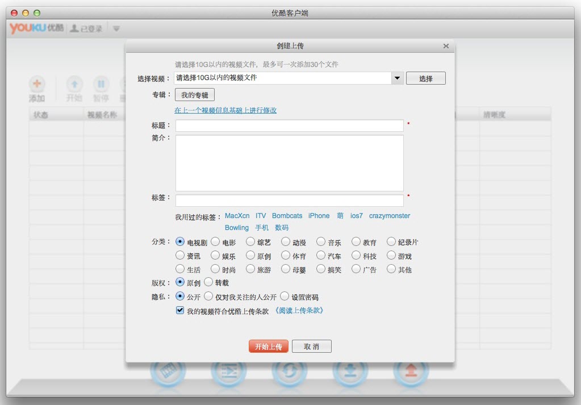This screenshot has height=405, width=581.
Task: Toggle the upload terms agreement checkbox
Action: (180, 310)
